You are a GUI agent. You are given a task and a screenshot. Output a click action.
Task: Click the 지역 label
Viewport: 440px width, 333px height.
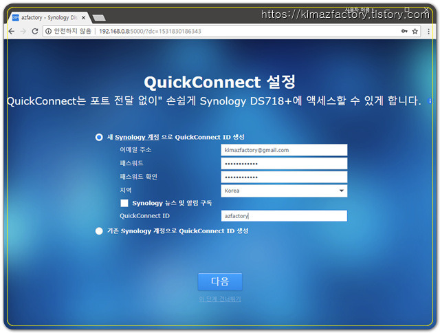pos(125,190)
